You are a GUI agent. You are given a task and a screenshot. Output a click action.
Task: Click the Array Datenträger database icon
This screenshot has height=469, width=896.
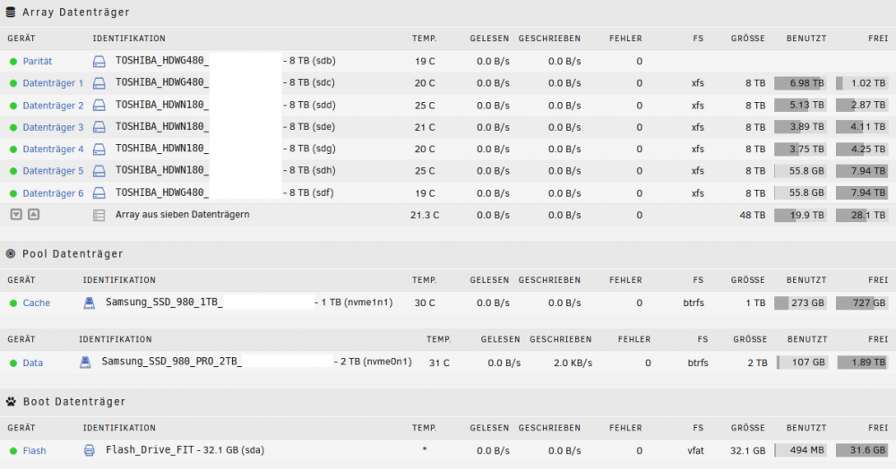pos(10,12)
